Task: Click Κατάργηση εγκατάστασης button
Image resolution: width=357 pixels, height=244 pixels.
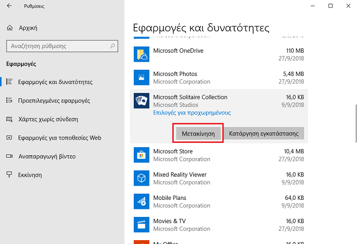Action: click(x=264, y=133)
